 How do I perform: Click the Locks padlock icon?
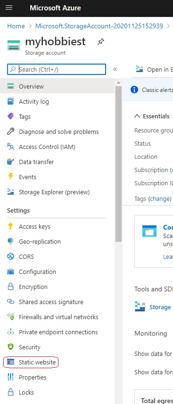click(x=10, y=392)
